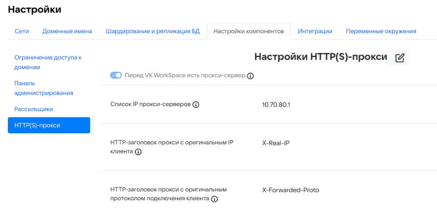
Task: Open the "Сети" tab
Action: point(22,31)
